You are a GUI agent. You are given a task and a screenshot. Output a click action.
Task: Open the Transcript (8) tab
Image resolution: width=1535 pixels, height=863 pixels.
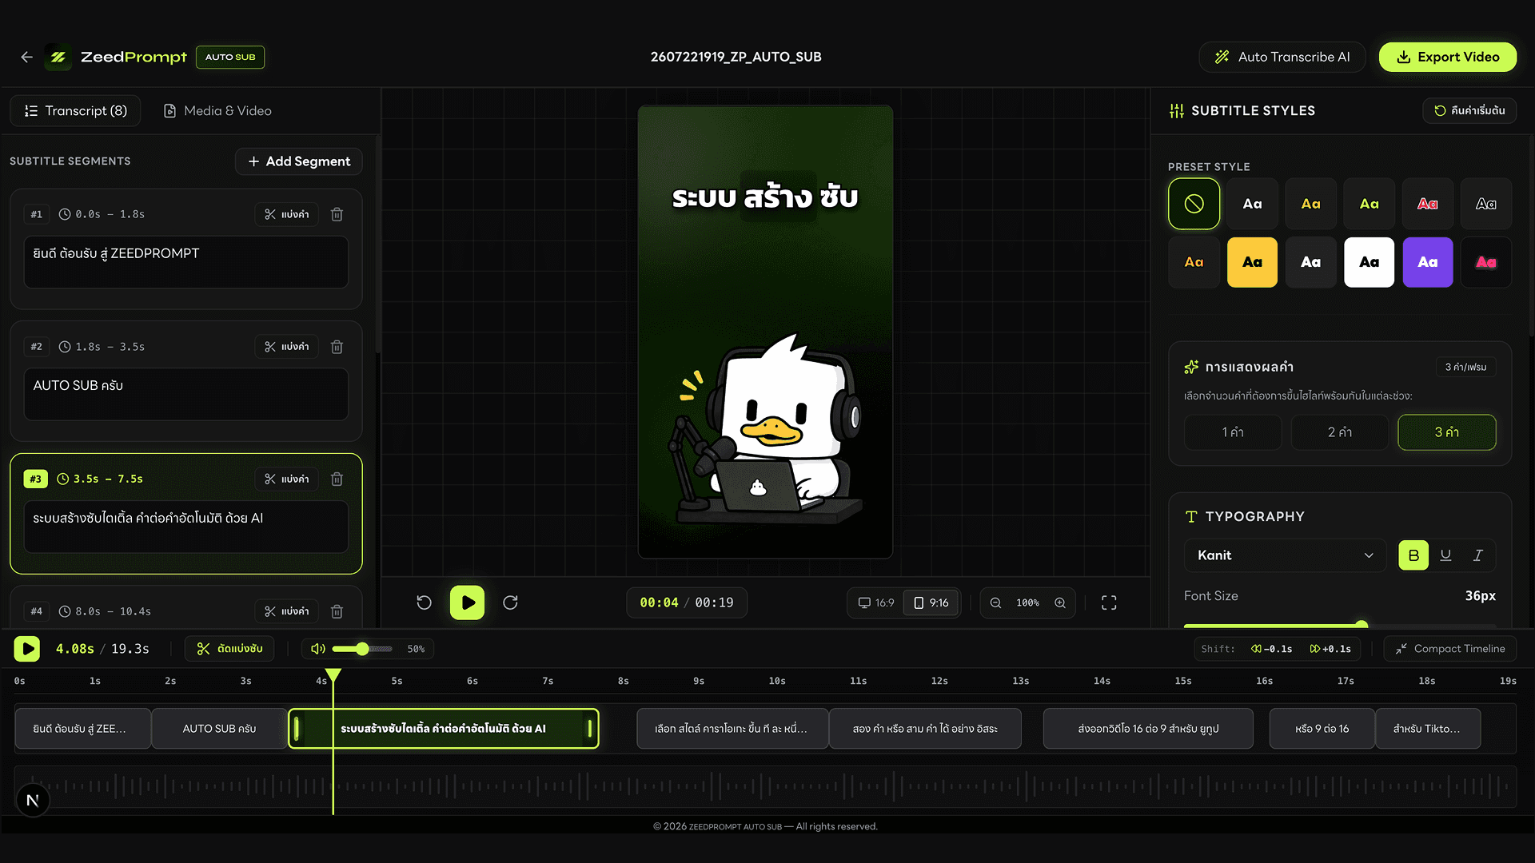(76, 111)
